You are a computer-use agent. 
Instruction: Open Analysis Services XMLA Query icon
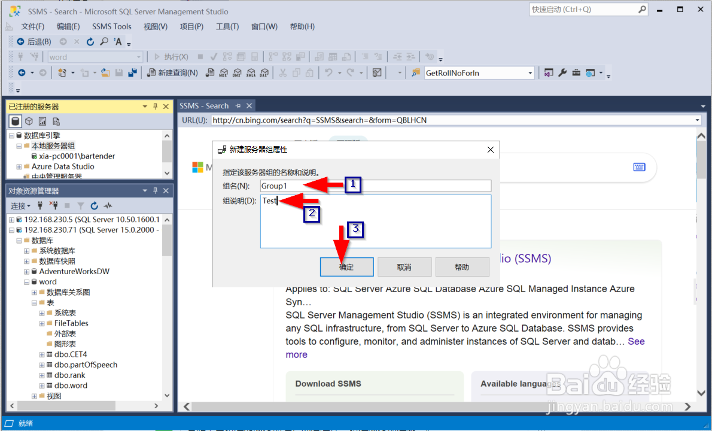pos(251,72)
